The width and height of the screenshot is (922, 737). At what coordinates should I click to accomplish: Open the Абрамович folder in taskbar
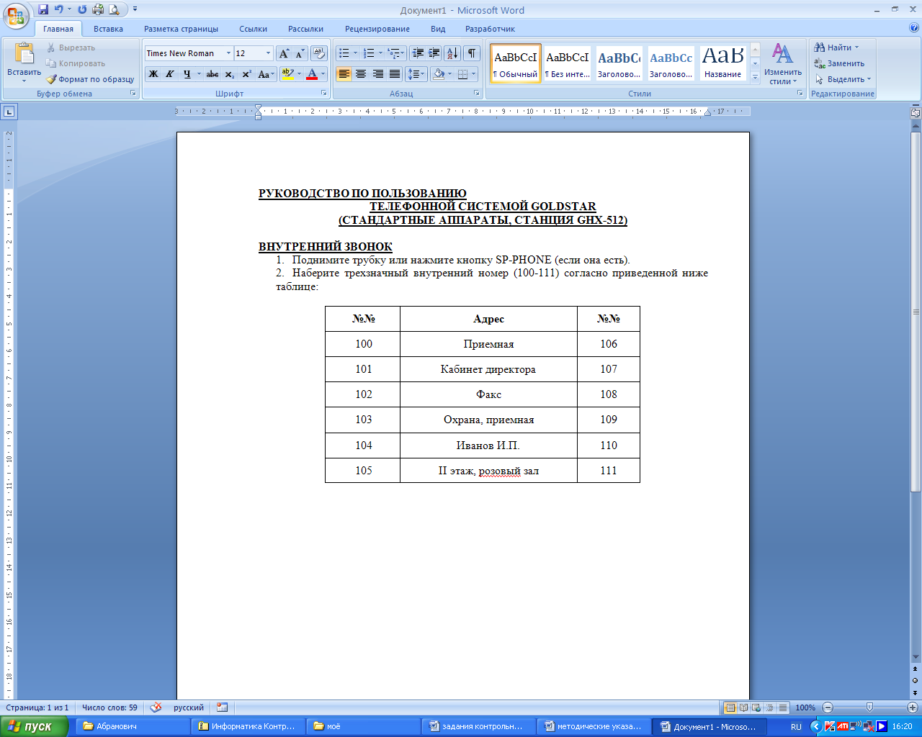tap(133, 726)
